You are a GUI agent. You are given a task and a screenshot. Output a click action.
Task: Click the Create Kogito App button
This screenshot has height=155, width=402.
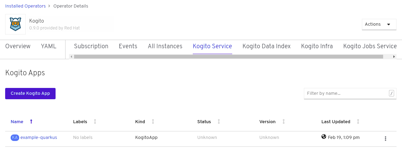pyautogui.click(x=30, y=94)
